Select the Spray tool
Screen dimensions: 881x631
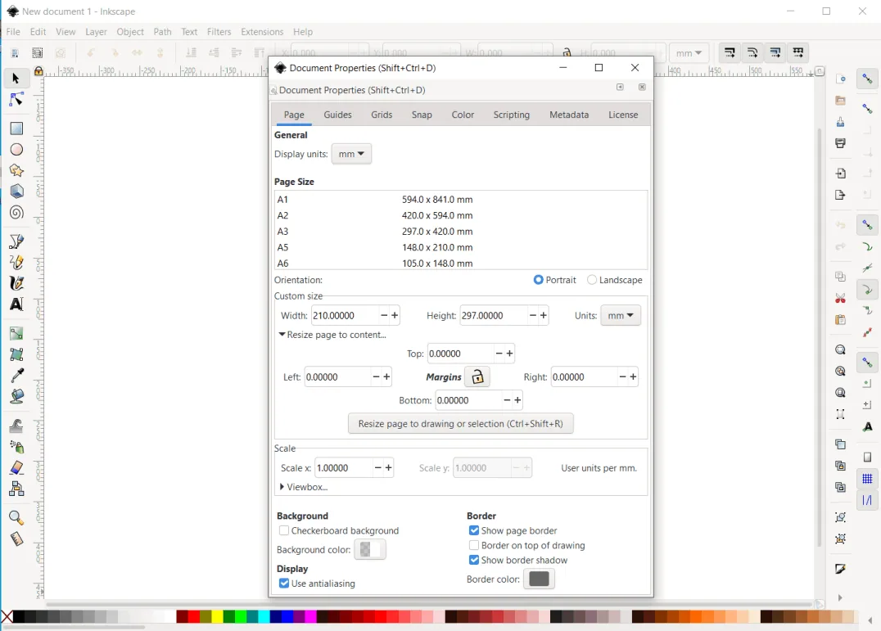(16, 447)
